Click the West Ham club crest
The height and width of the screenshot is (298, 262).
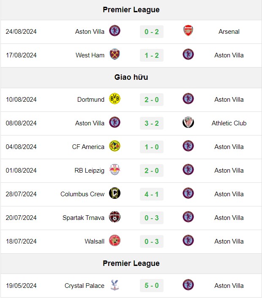(x=115, y=54)
